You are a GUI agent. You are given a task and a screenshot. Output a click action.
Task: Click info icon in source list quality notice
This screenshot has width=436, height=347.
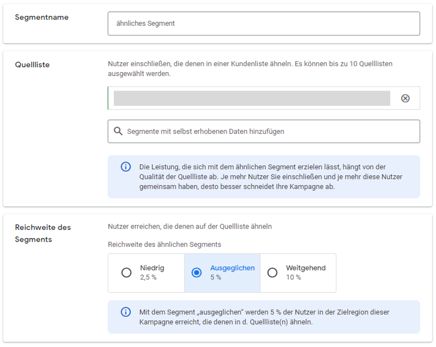126,167
